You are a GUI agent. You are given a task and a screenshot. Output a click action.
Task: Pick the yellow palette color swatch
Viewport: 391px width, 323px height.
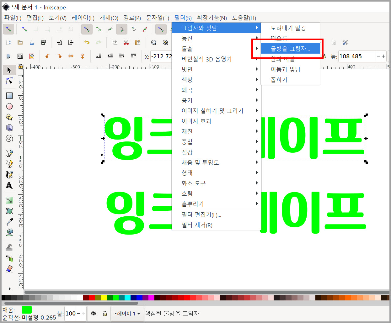coord(104,298)
